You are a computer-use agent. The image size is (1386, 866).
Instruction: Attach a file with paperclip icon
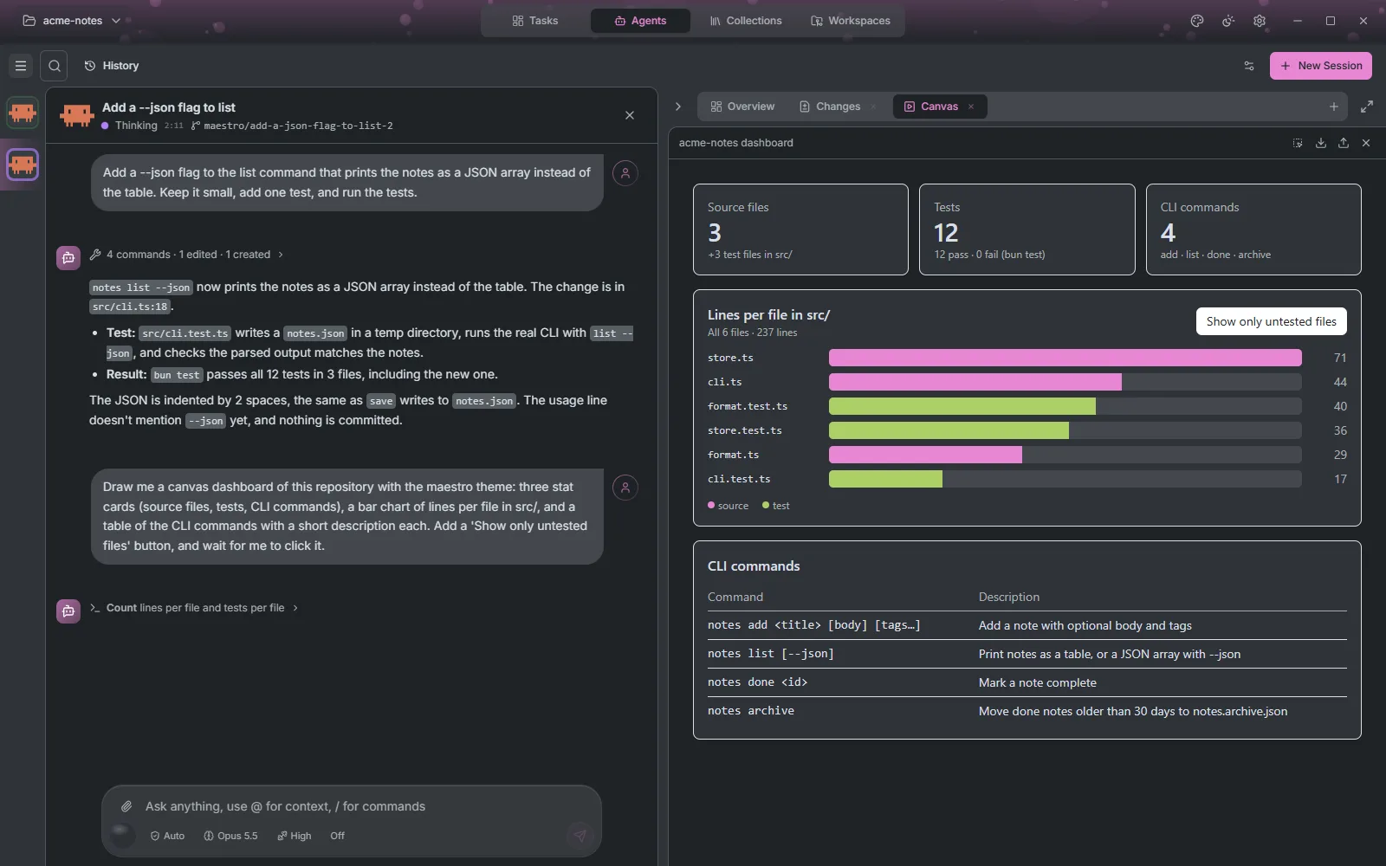(x=126, y=806)
